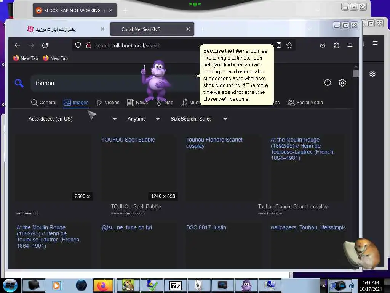Go back to the previous page

point(18,45)
